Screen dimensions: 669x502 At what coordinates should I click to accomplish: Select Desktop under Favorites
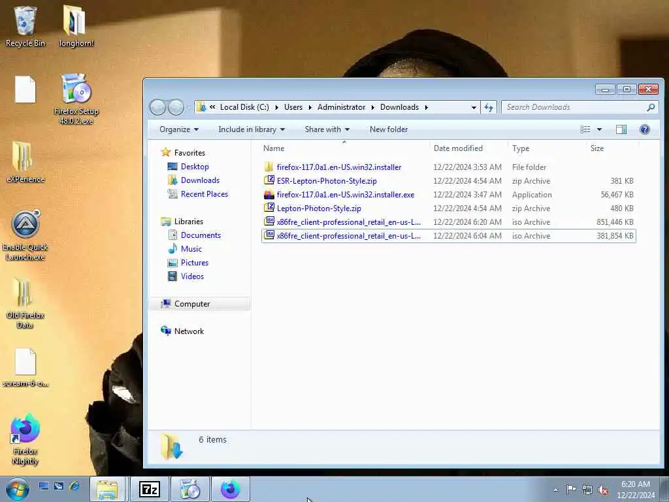(188, 167)
